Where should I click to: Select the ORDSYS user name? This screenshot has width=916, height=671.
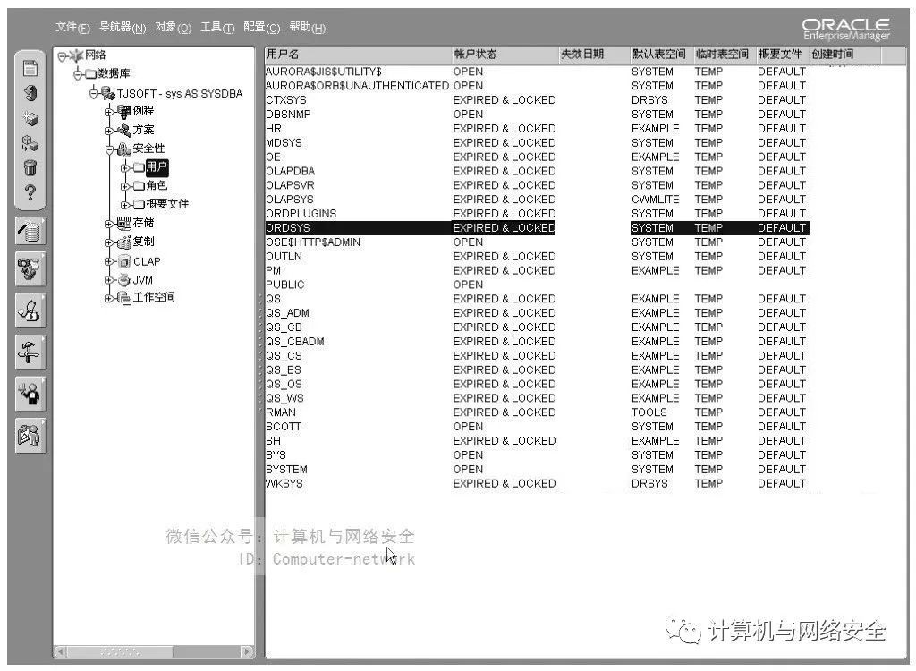pos(288,228)
